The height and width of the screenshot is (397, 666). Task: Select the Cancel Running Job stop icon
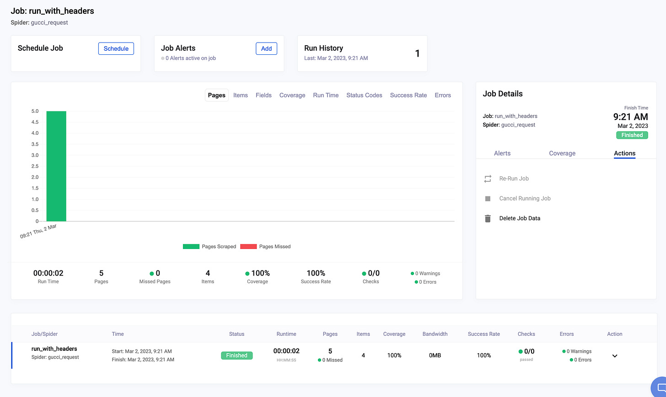488,198
